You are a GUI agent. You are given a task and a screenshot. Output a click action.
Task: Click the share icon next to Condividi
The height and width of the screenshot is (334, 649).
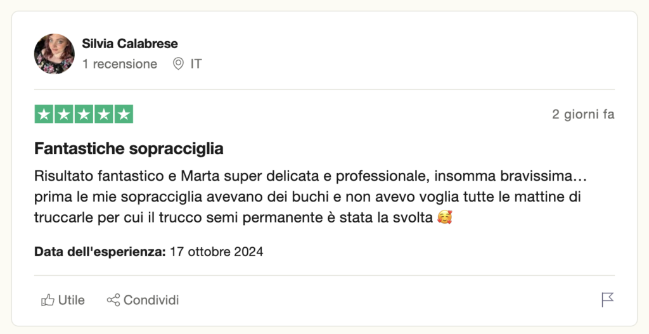click(113, 300)
